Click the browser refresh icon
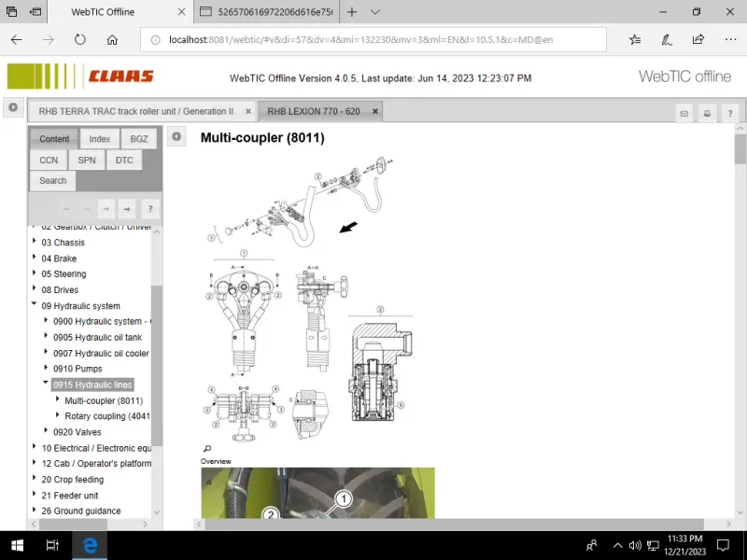Image resolution: width=747 pixels, height=560 pixels. point(79,40)
